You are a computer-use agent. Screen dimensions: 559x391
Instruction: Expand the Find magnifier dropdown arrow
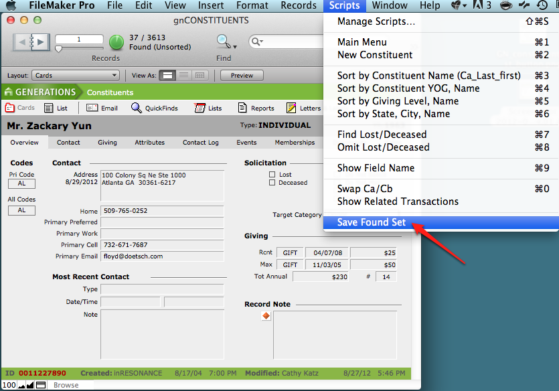pyautogui.click(x=235, y=47)
